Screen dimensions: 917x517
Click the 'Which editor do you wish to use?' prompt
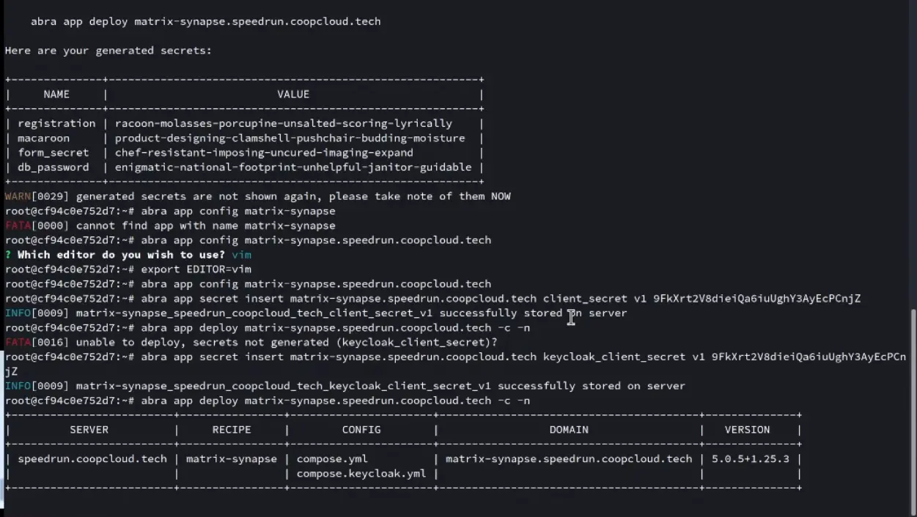coord(121,255)
